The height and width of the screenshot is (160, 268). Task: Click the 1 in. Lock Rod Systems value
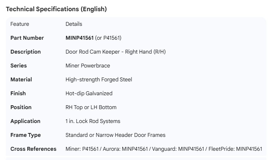[x=93, y=121]
